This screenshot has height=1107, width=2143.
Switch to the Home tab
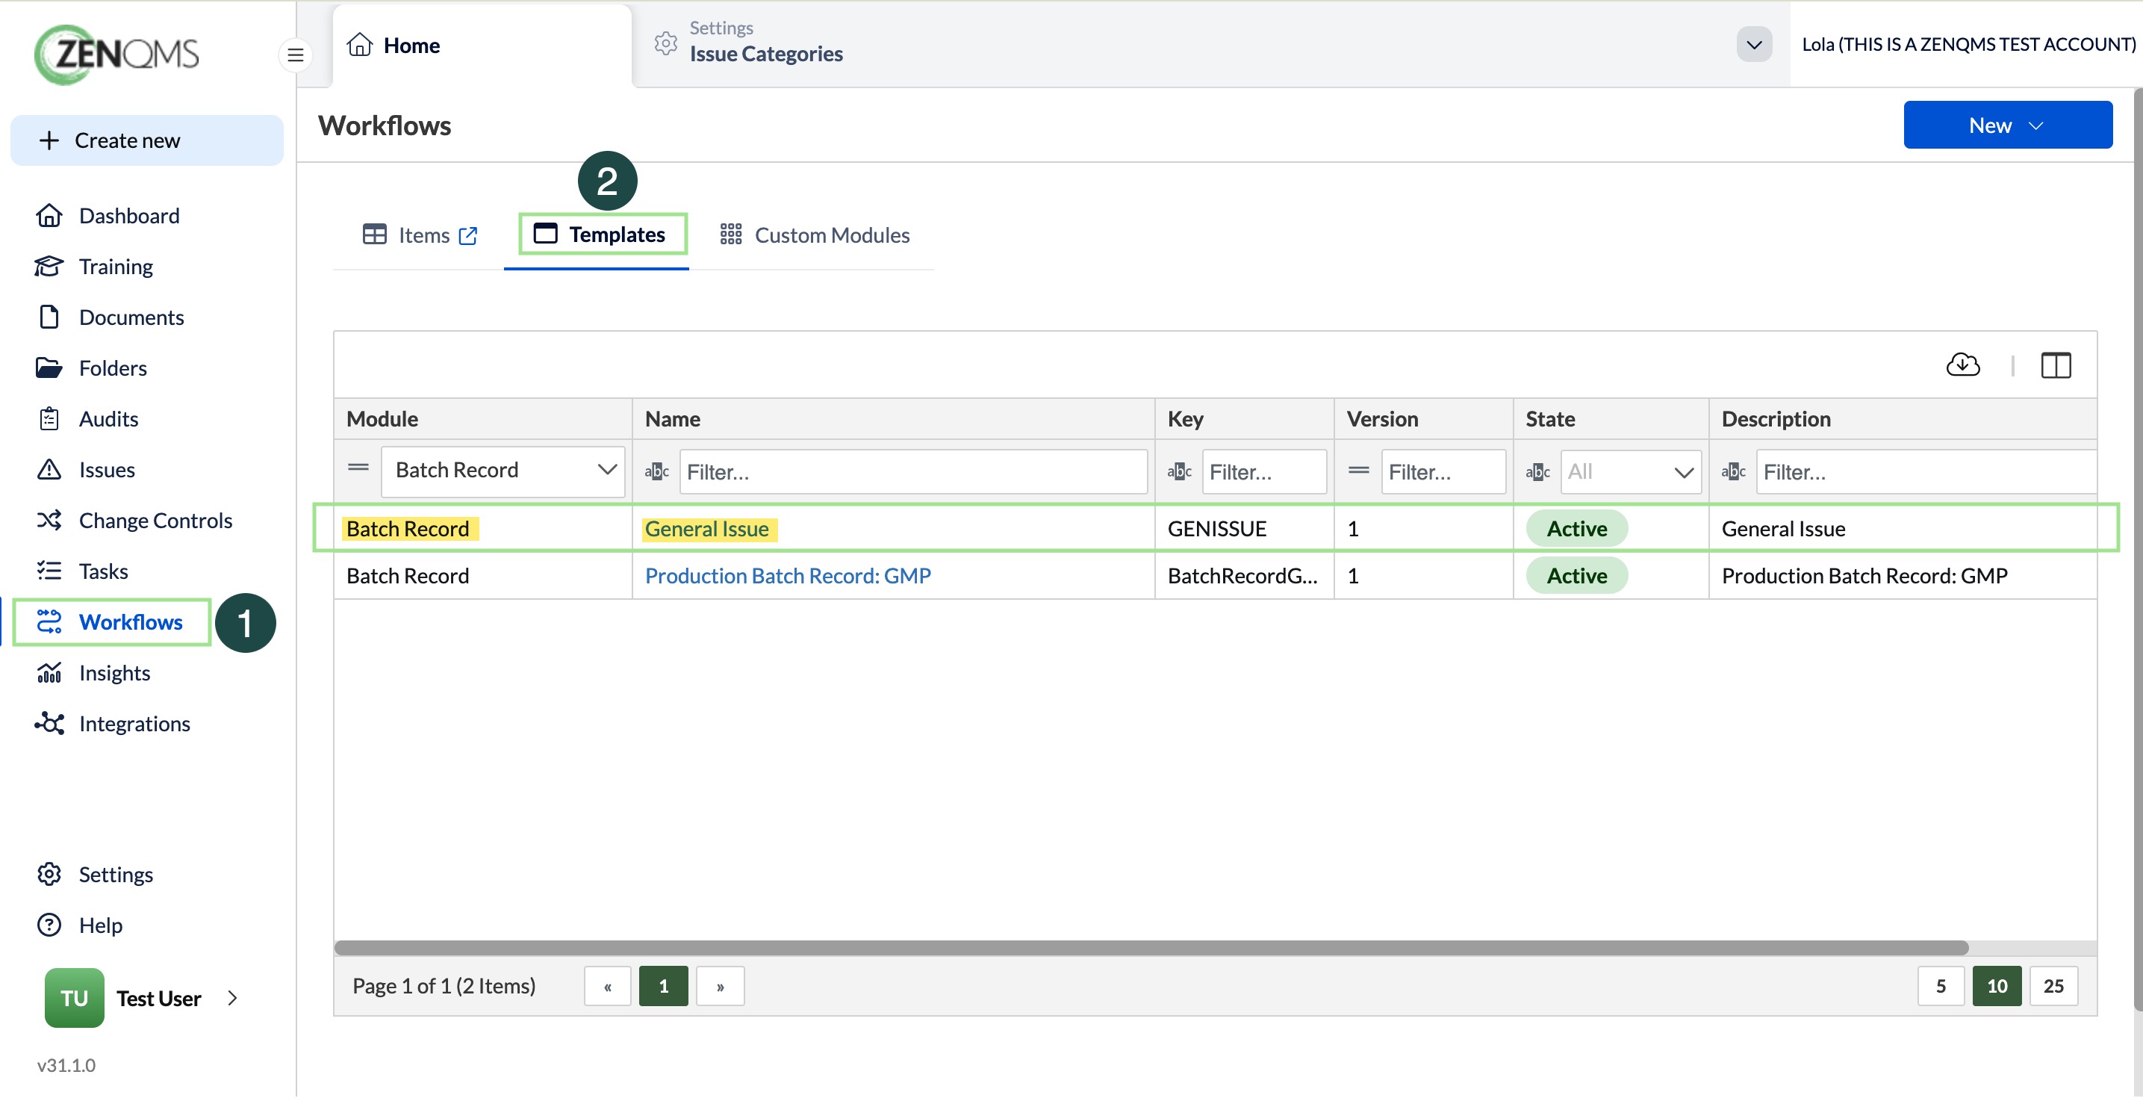(482, 45)
